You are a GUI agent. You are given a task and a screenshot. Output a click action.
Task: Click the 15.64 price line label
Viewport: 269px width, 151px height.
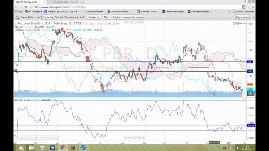click(249, 62)
